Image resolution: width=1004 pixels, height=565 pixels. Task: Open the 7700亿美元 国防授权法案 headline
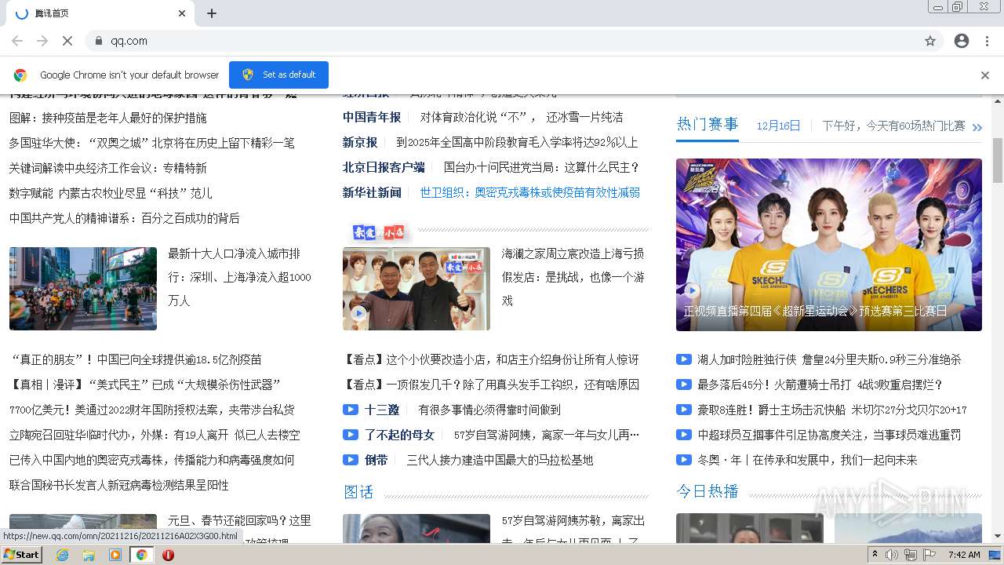point(152,410)
